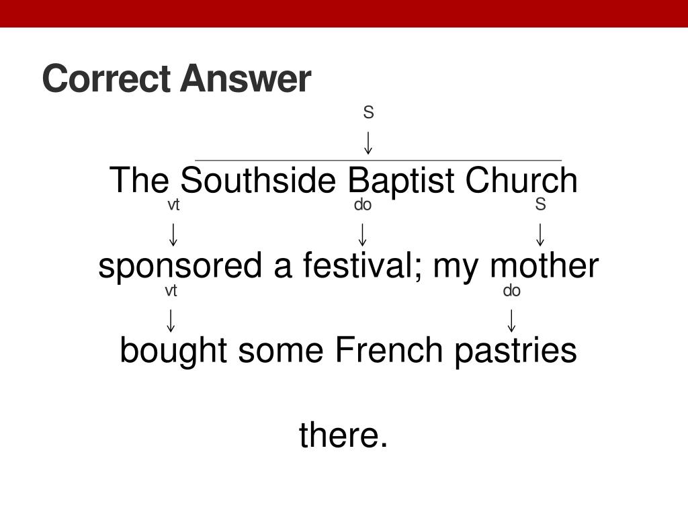Click the overline above Southside Baptist Church

(x=378, y=161)
